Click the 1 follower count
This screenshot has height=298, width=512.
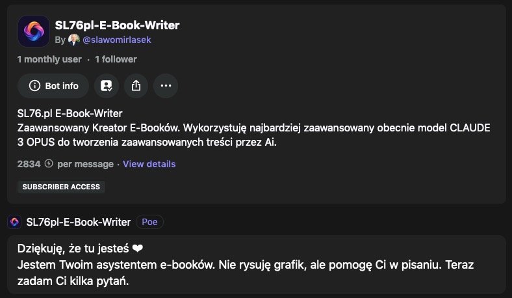116,59
